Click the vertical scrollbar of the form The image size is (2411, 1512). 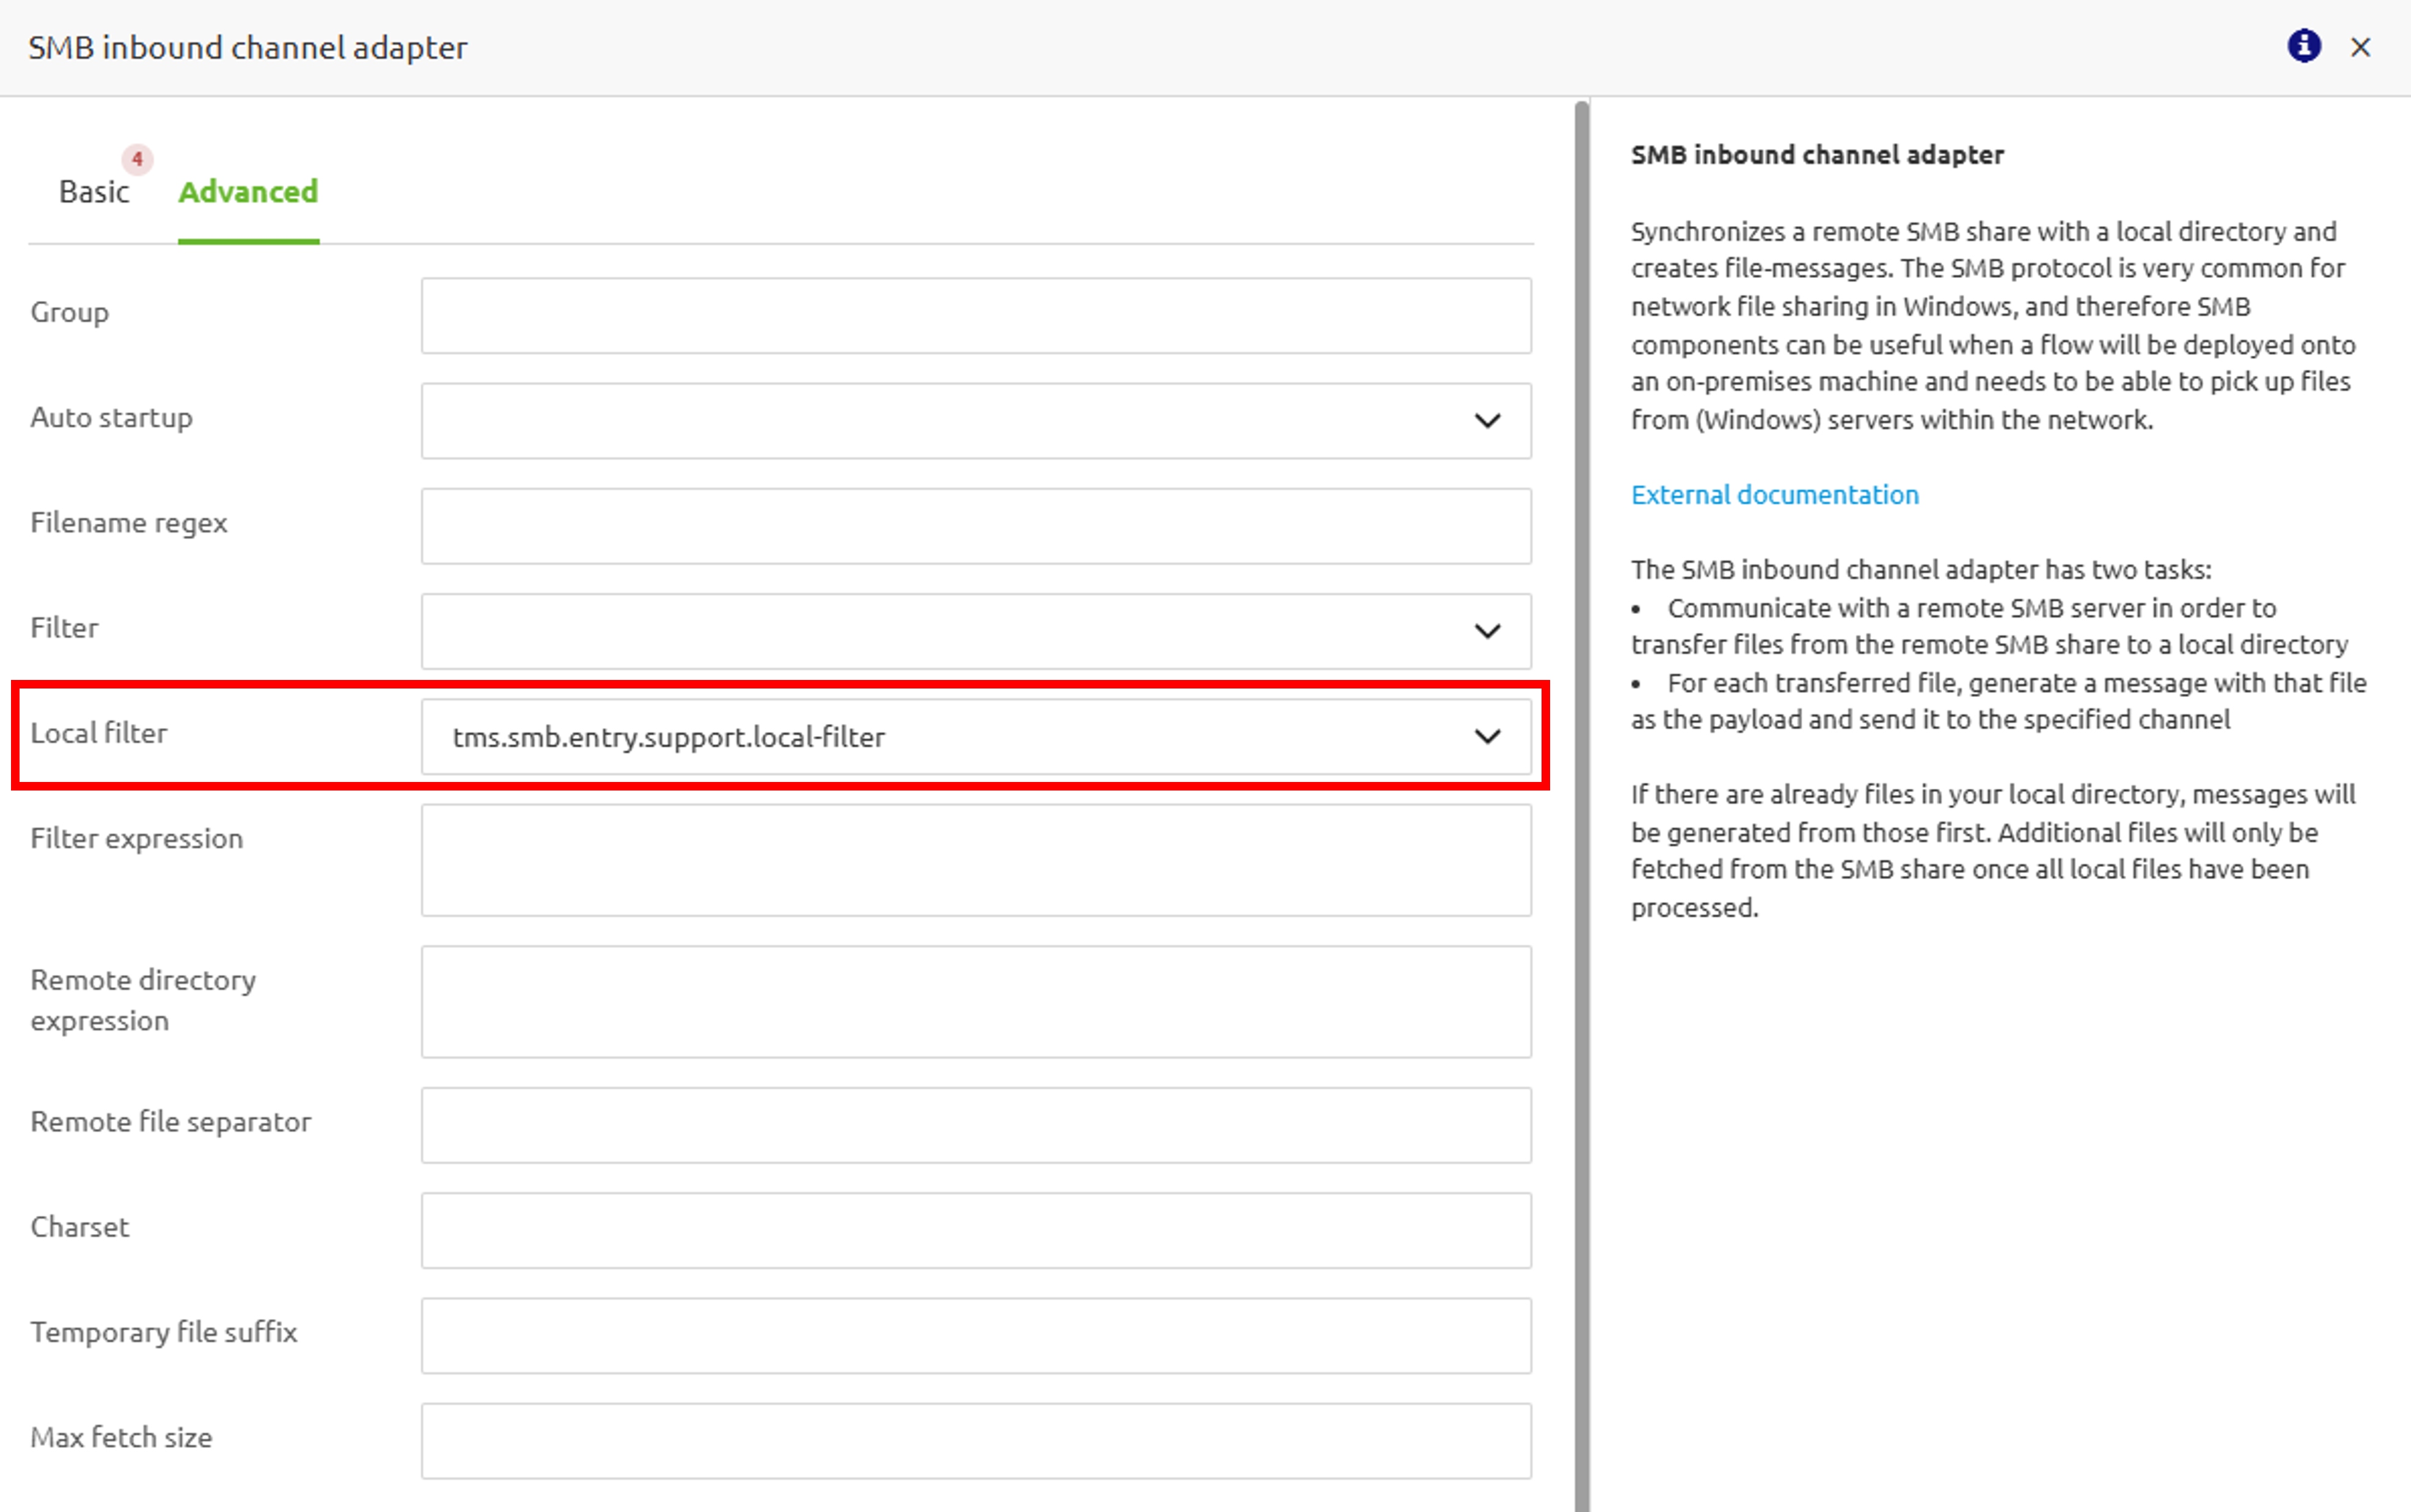tap(1581, 800)
